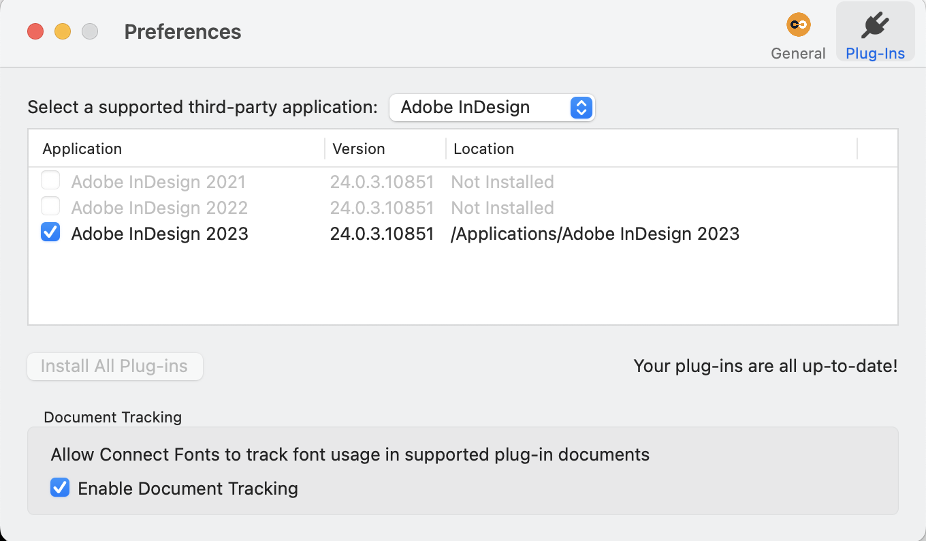The height and width of the screenshot is (541, 926).
Task: Click the /Applications/Adobe InDesign 2023 location path
Action: (595, 234)
